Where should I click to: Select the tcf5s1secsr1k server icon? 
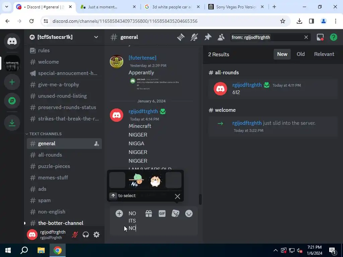click(x=12, y=63)
